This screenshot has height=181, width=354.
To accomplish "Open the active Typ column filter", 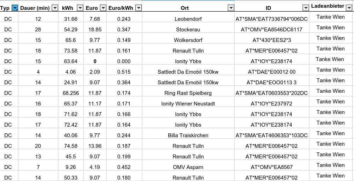I will (15, 8).
